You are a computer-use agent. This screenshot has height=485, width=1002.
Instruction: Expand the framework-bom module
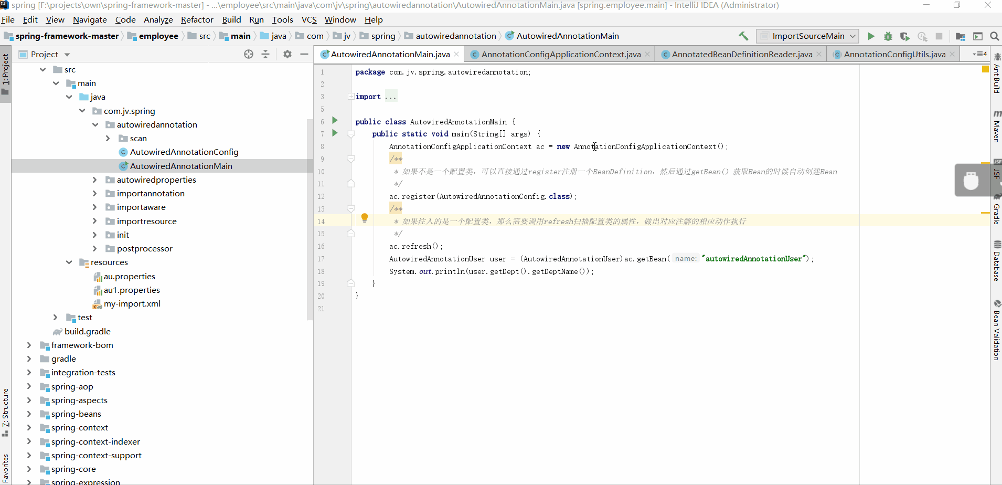pyautogui.click(x=29, y=345)
